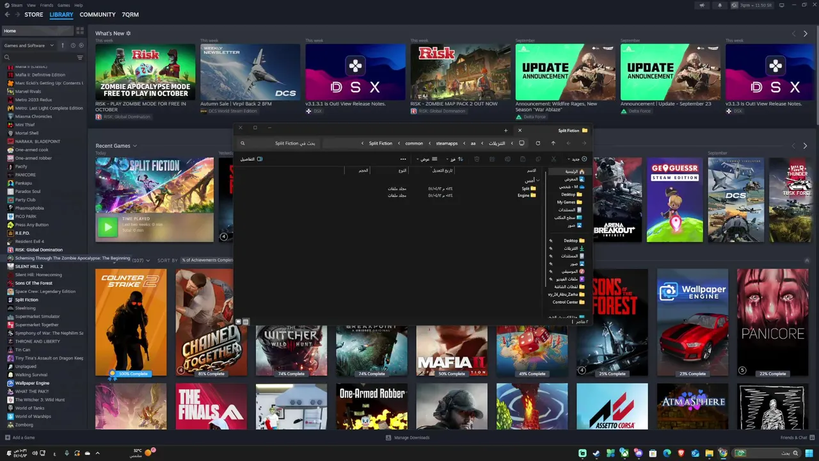Select Home in library sidebar
Screen dimensions: 819x461
click(x=37, y=31)
